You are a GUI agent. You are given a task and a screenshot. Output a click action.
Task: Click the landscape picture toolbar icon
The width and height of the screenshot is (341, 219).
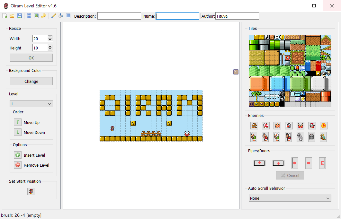(x=36, y=16)
